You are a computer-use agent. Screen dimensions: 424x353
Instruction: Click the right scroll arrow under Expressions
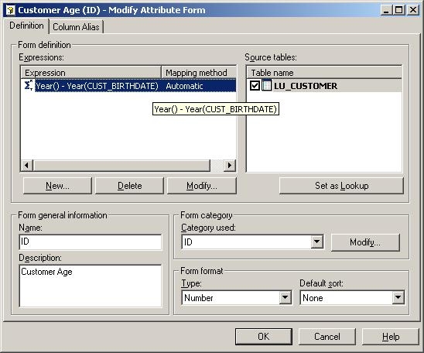pyautogui.click(x=230, y=165)
